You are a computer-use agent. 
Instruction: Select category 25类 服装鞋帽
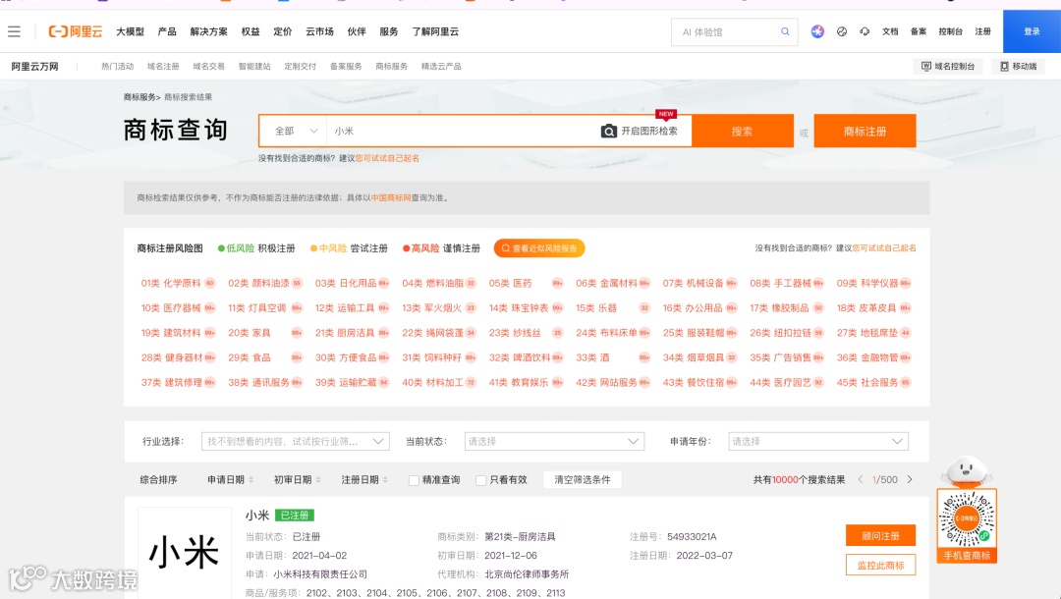click(x=699, y=333)
